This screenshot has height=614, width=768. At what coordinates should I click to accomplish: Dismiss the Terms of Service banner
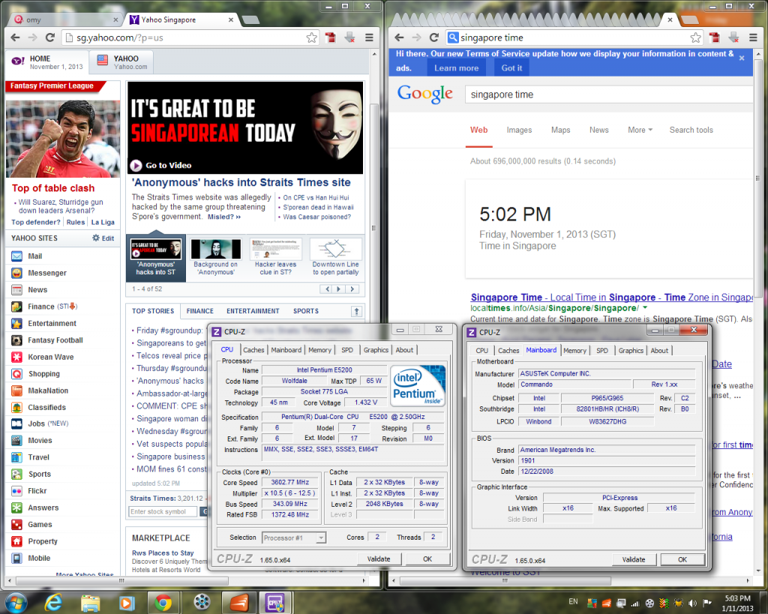[x=742, y=58]
